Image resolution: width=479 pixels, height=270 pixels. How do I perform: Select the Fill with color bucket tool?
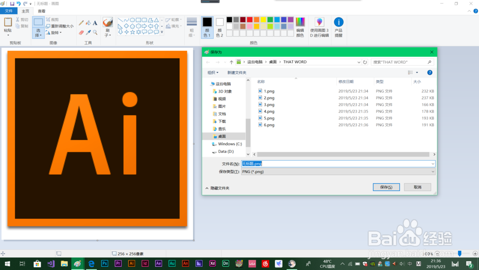click(88, 23)
